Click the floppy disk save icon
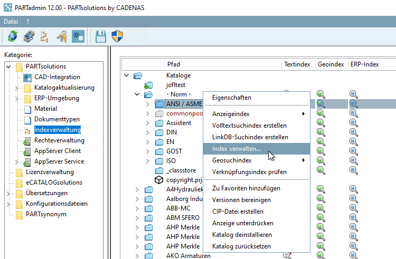This screenshot has height=259, width=396. point(101,36)
